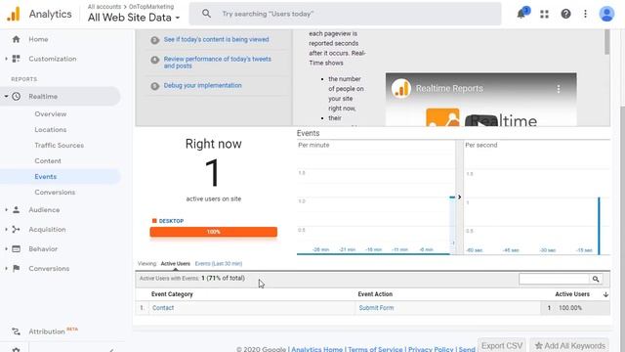Open the Traffic Sources report
625x352 pixels.
(x=59, y=146)
